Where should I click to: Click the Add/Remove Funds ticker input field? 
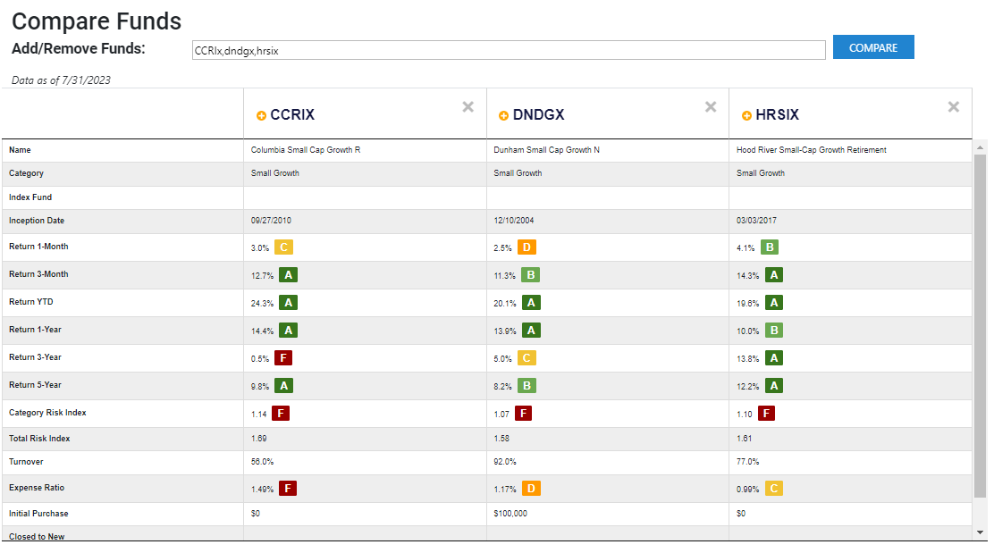[x=508, y=51]
